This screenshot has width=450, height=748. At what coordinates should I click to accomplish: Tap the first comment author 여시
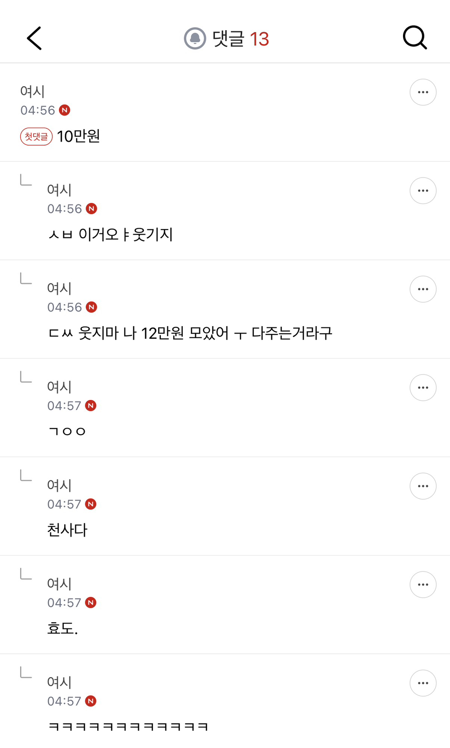(33, 91)
